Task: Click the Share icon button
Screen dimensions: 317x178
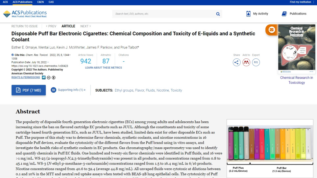Action: tap(236, 62)
